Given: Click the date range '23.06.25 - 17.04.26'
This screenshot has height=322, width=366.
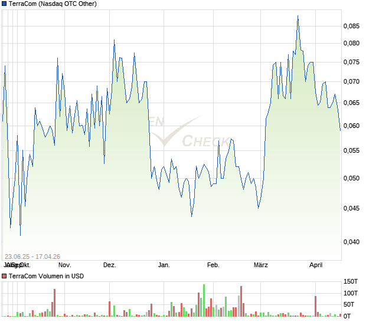Looking at the screenshot, I should pyautogui.click(x=32, y=257).
